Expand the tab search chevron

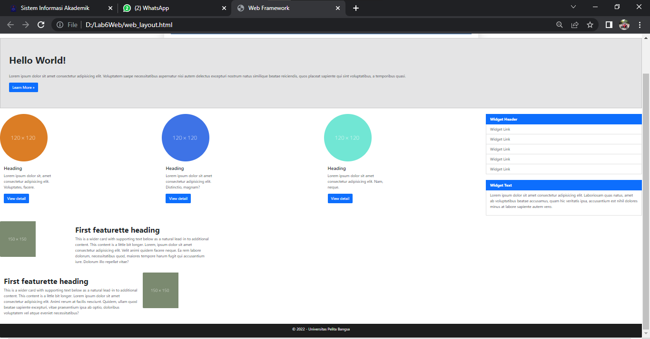coord(573,7)
